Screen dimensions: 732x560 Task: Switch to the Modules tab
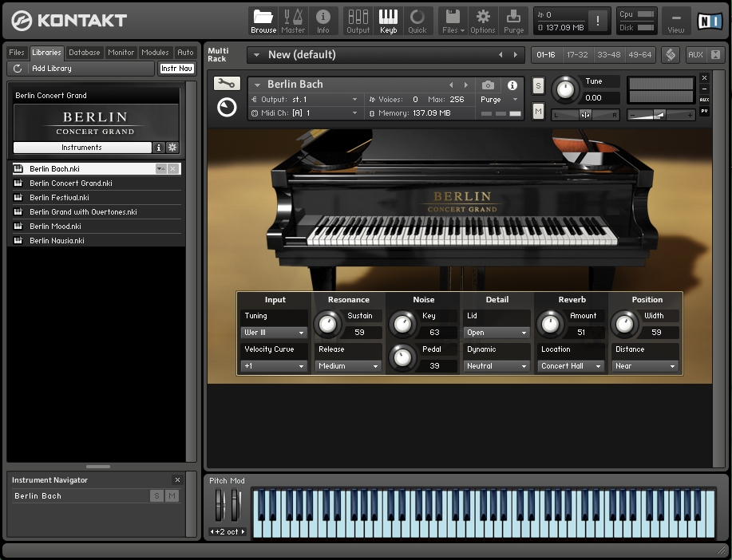tap(155, 53)
